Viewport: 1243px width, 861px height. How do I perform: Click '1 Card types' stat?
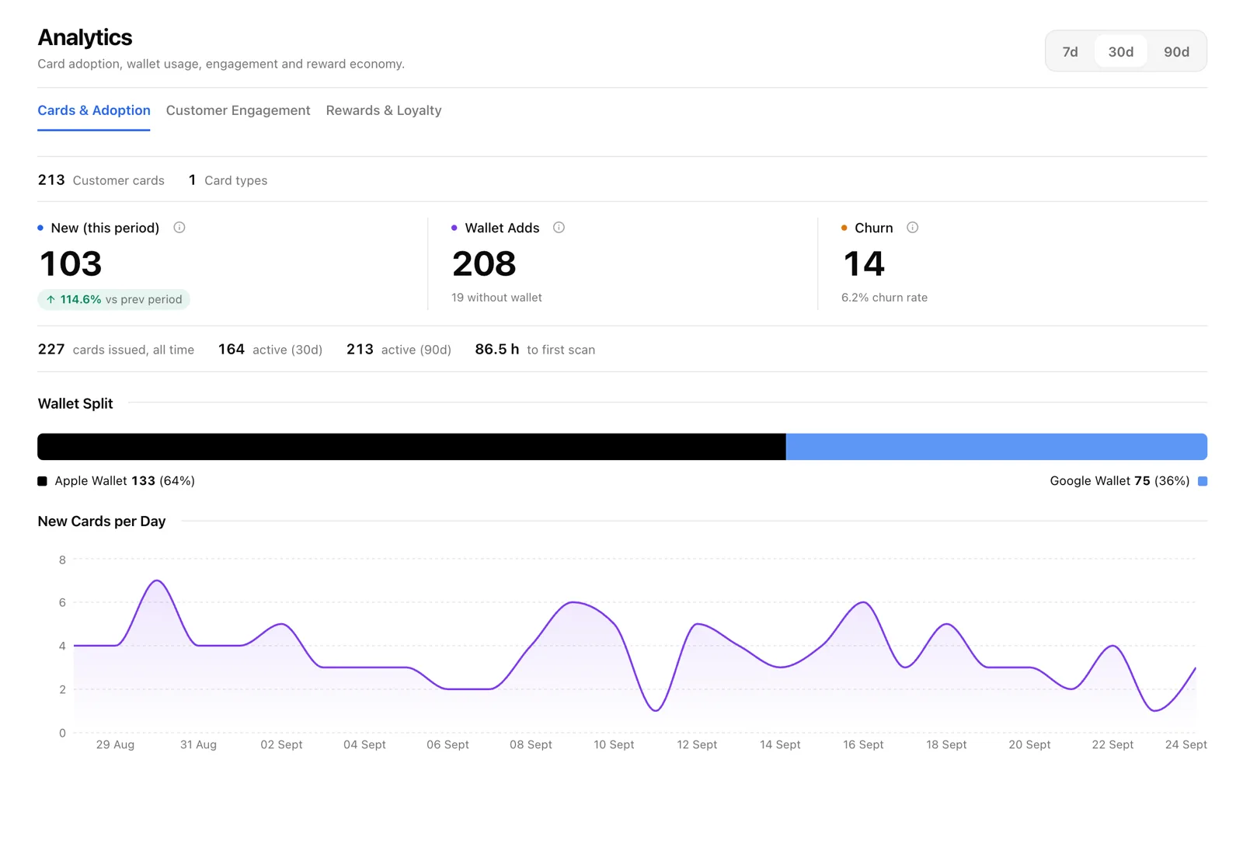coord(228,180)
